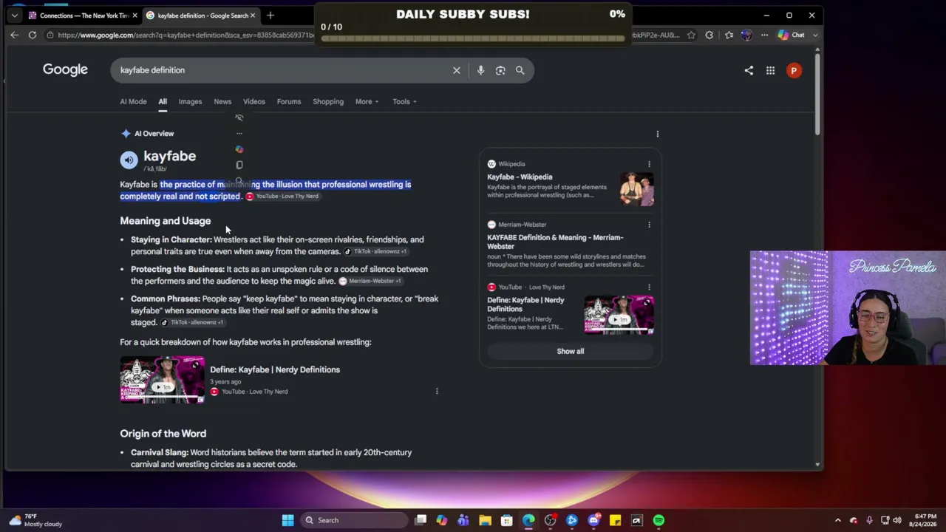Open a new browser tab

270,15
